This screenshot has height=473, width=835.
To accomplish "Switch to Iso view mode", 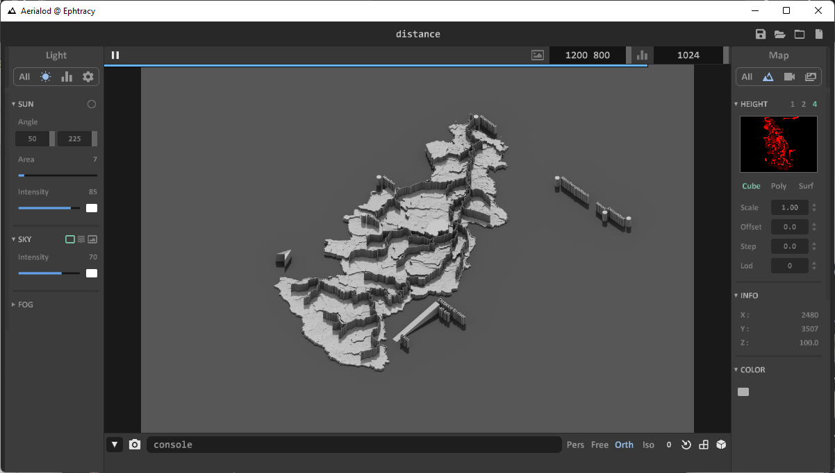I will click(648, 445).
